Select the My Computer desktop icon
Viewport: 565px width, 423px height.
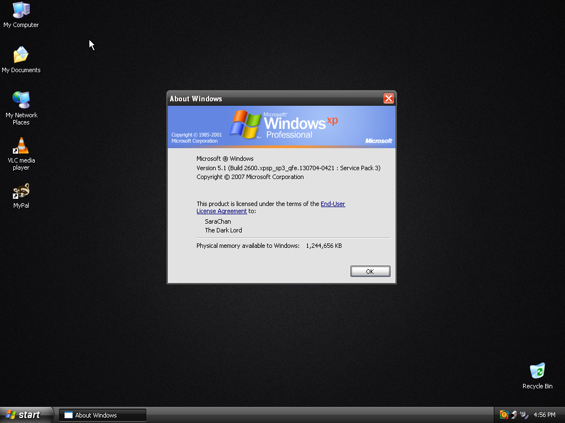click(21, 15)
